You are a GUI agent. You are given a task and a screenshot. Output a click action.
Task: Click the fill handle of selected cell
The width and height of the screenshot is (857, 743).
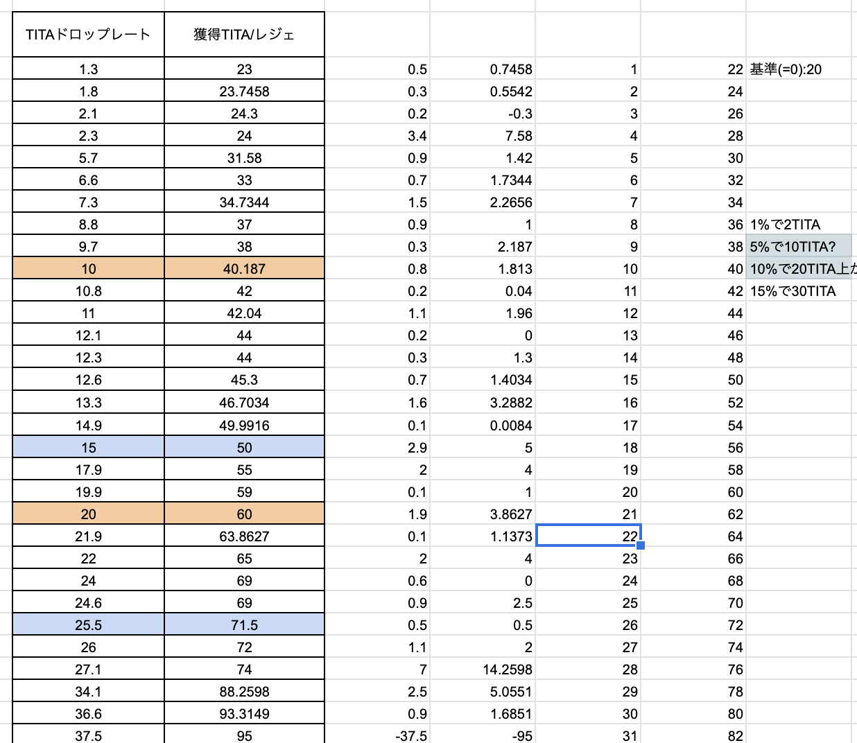pyautogui.click(x=641, y=545)
